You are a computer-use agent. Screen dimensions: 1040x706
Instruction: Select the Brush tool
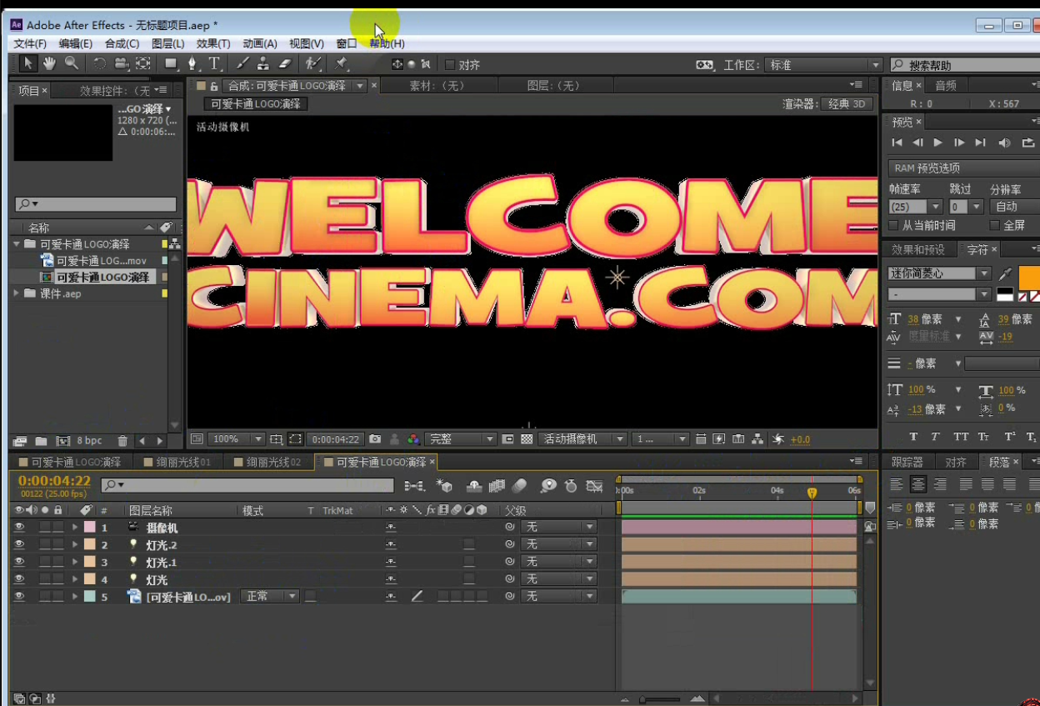[242, 63]
